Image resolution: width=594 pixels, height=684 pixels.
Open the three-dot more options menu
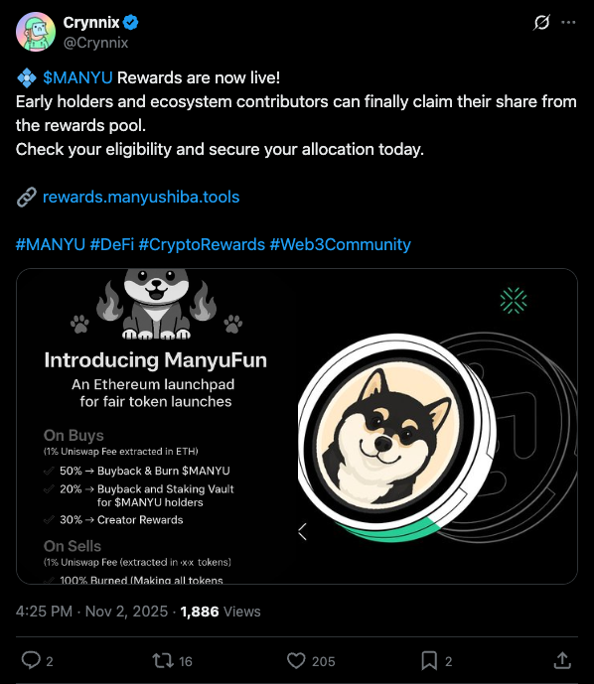(x=568, y=22)
